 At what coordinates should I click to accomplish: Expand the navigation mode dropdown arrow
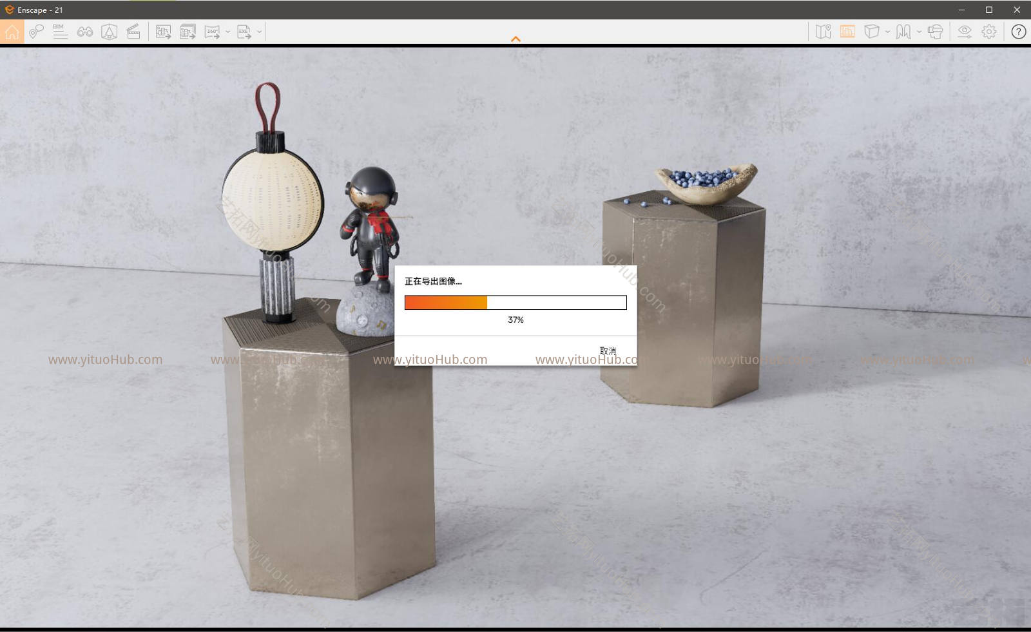(920, 32)
